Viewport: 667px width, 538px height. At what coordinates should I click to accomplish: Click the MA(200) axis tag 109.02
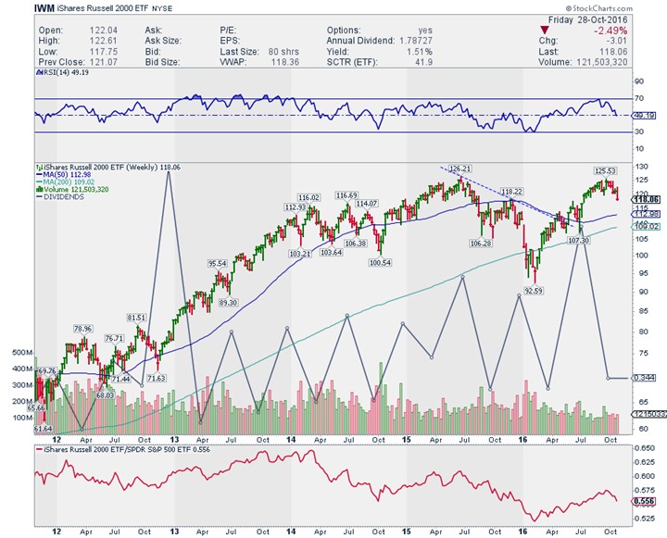point(647,227)
